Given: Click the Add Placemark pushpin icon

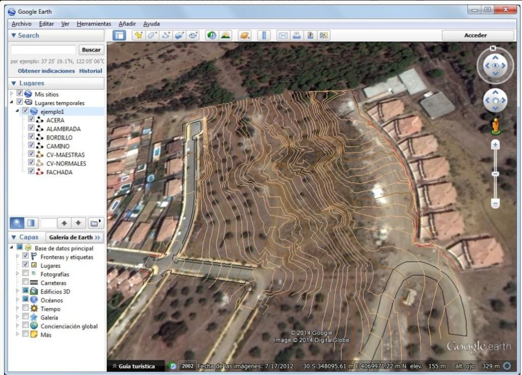Looking at the screenshot, I should coord(138,35).
